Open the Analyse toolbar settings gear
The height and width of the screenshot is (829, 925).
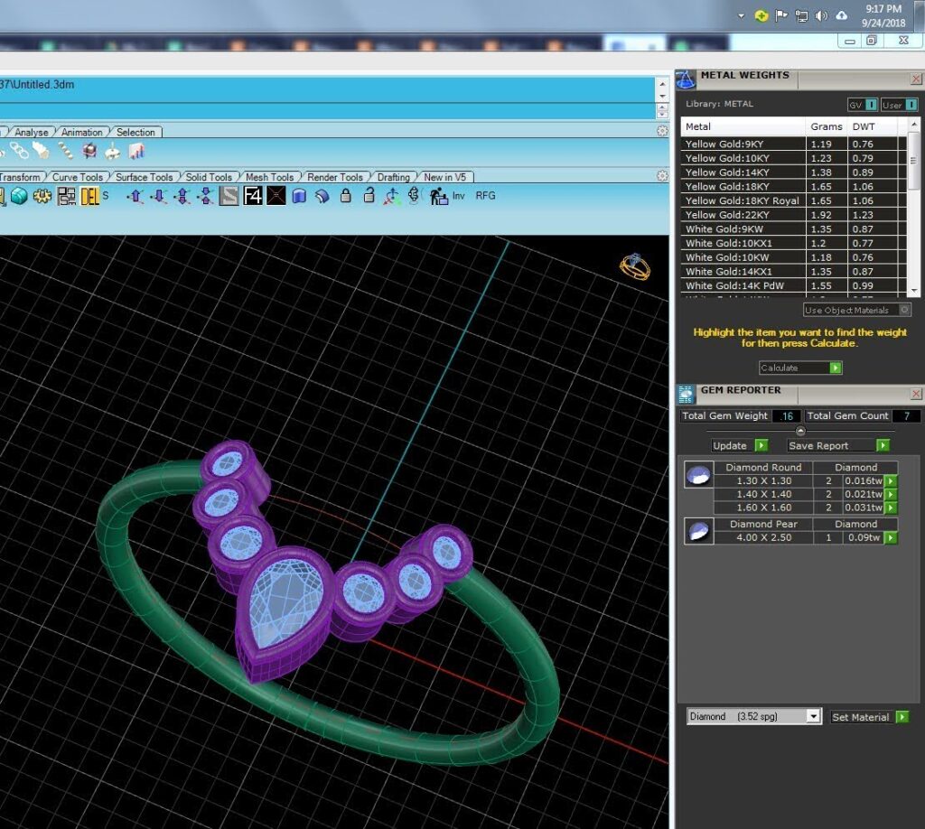click(662, 131)
